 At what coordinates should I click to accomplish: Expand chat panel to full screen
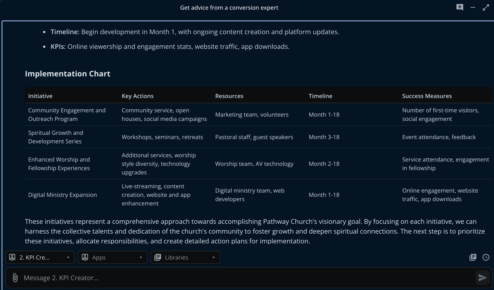486,7
